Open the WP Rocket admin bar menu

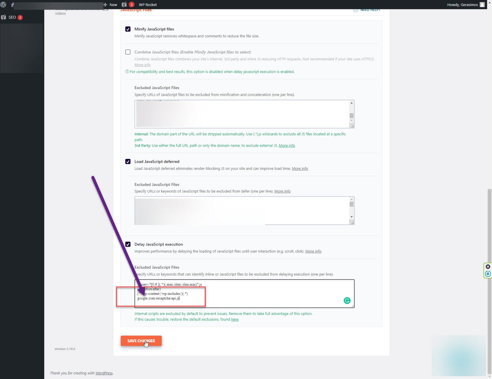point(147,4)
